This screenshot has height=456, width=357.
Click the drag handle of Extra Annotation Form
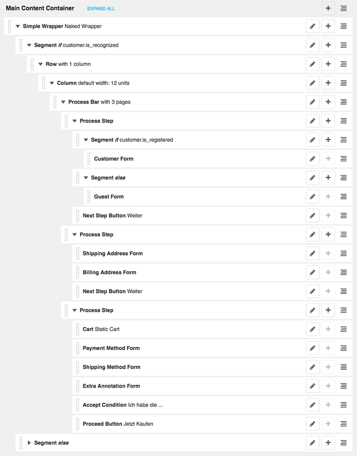pyautogui.click(x=78, y=386)
